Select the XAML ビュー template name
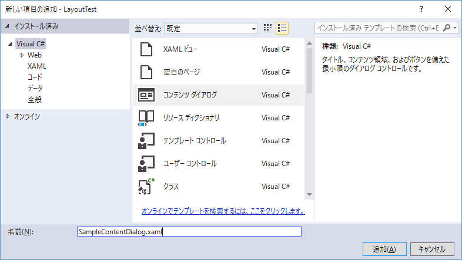 (180, 49)
